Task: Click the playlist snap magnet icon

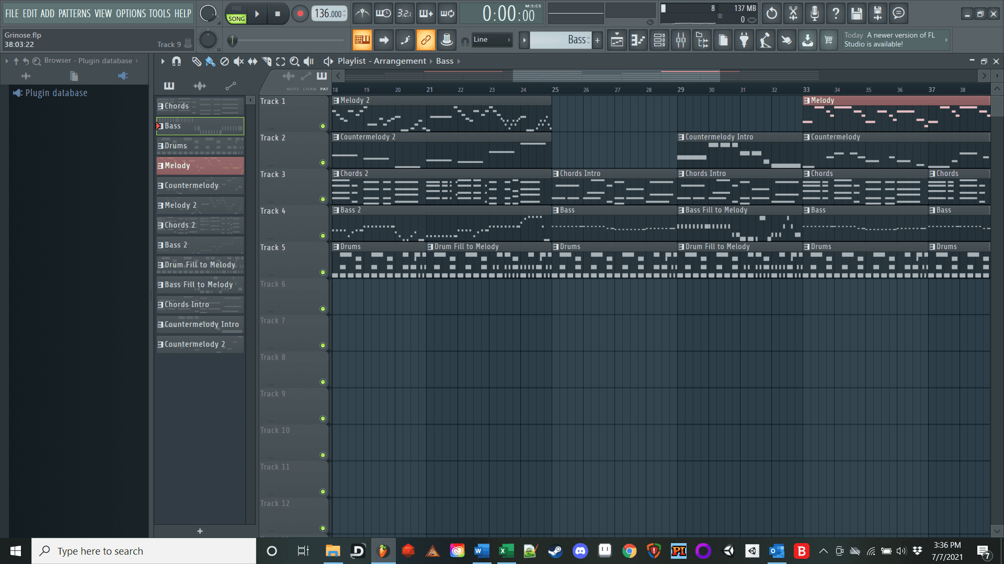Action: point(177,62)
